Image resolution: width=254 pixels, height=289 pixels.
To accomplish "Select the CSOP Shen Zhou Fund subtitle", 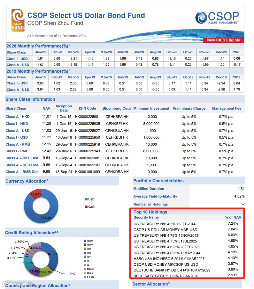I will click(55, 23).
